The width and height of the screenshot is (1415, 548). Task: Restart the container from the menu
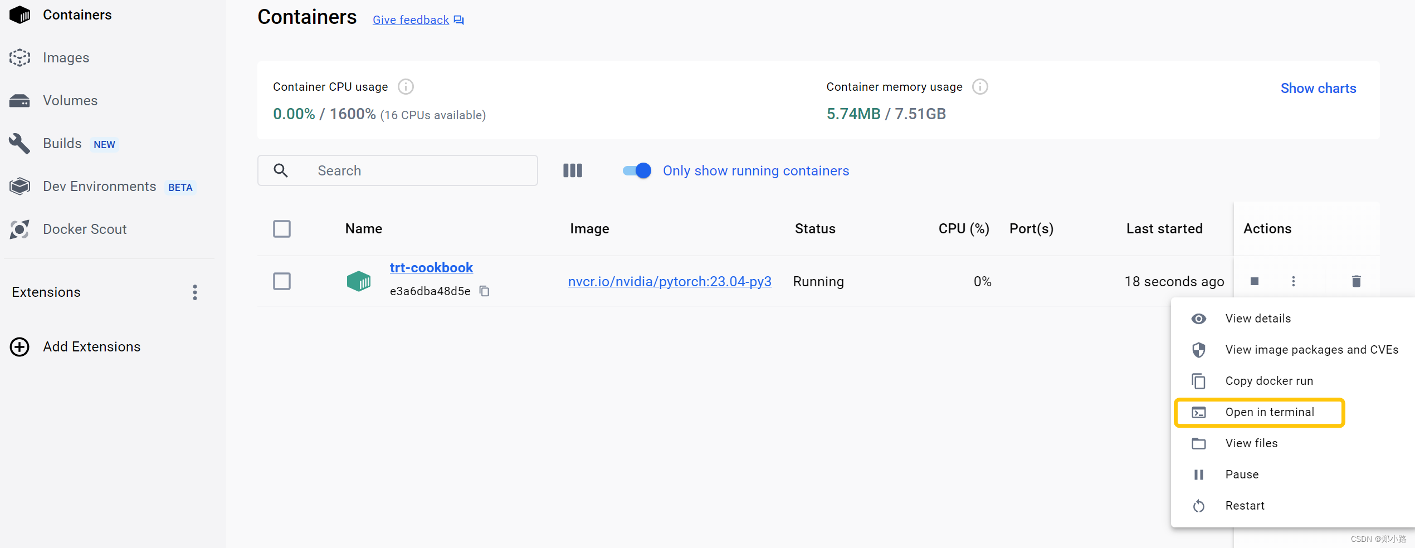[1245, 506]
